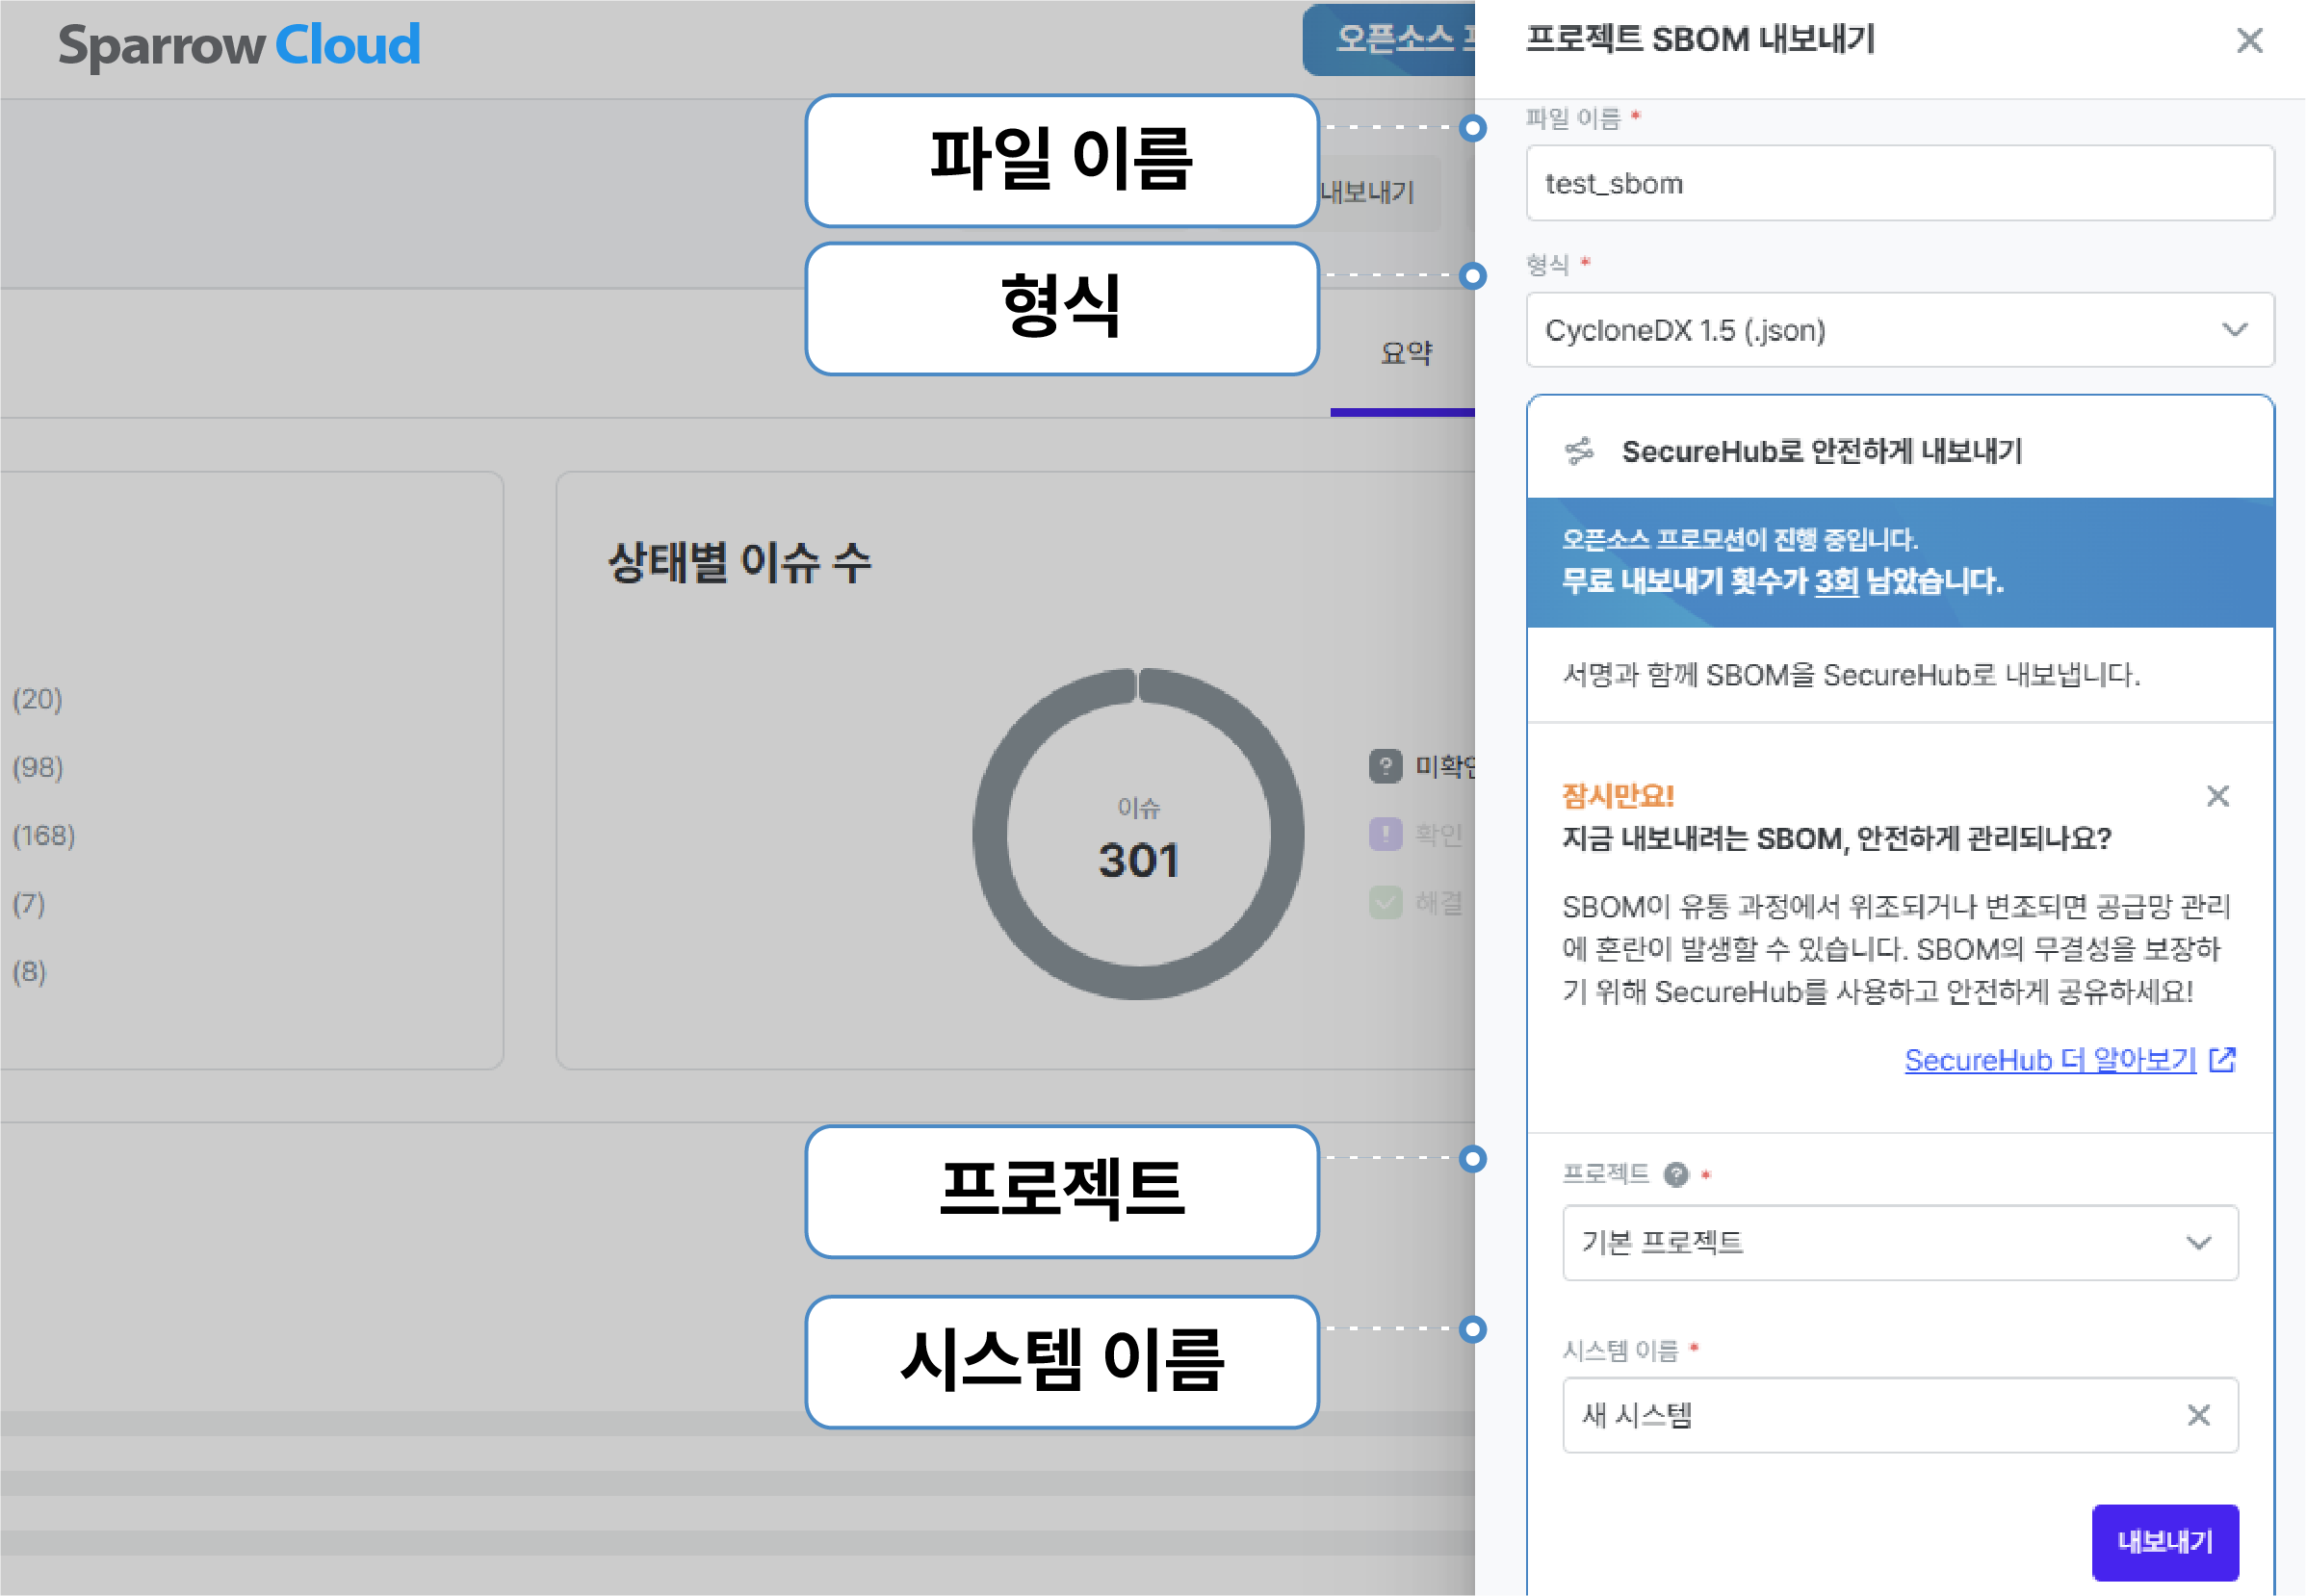Close the 프로젝트 SBOM 내보내기 panel

tap(2249, 40)
